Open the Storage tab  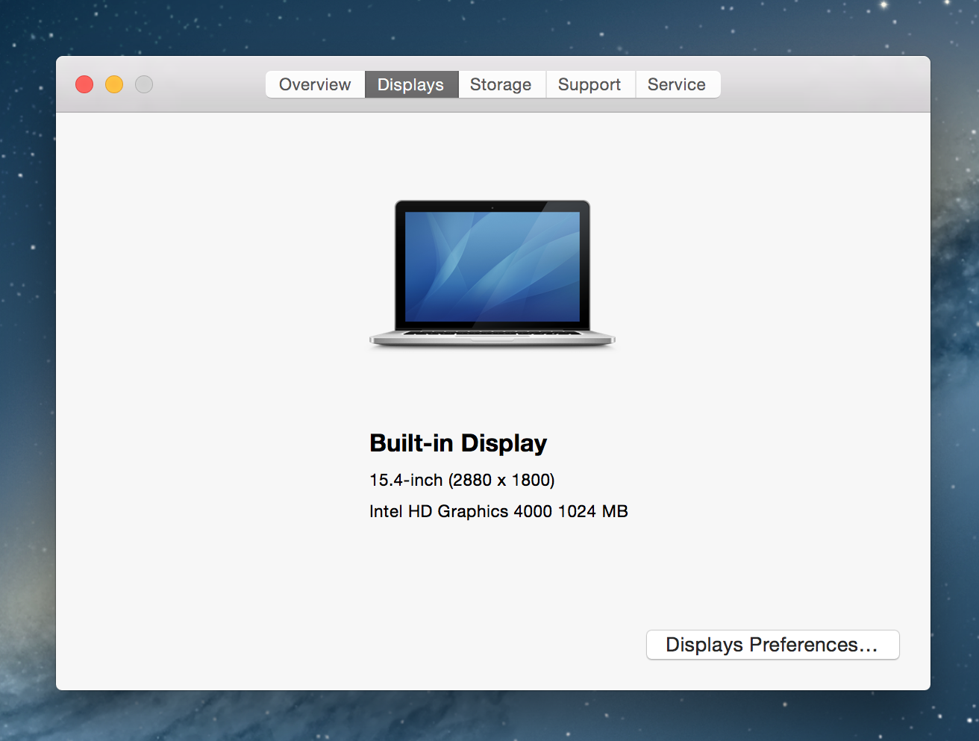(501, 84)
